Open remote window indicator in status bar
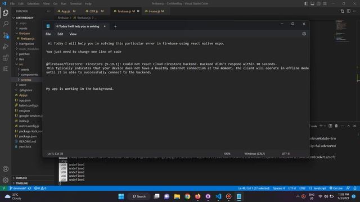360x202 pixels. (x=4, y=189)
